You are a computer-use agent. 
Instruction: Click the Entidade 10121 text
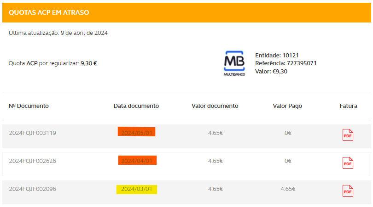pos(277,56)
